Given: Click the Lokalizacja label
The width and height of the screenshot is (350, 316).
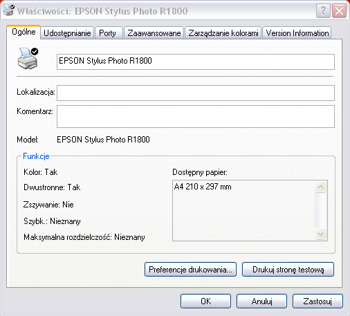Looking at the screenshot, I should 36,92.
